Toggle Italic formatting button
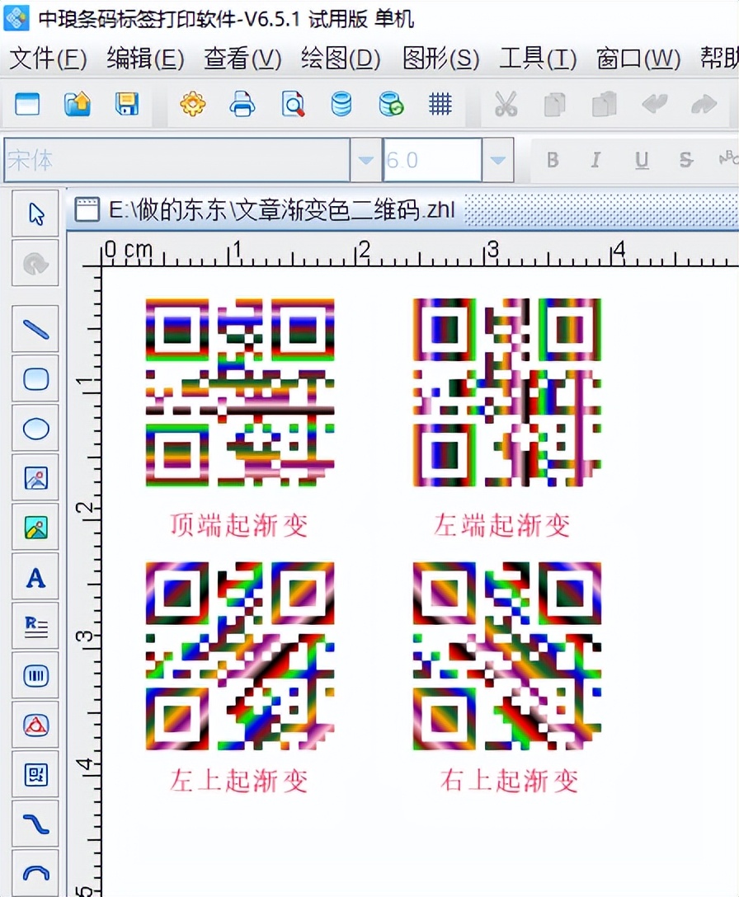This screenshot has width=739, height=897. pos(595,160)
